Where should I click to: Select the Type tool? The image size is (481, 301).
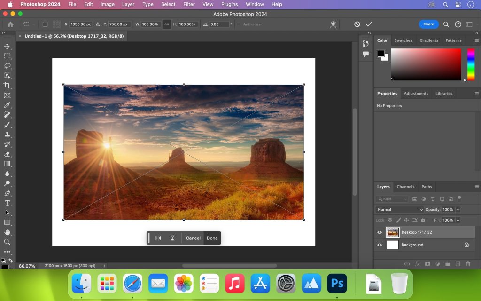point(7,203)
